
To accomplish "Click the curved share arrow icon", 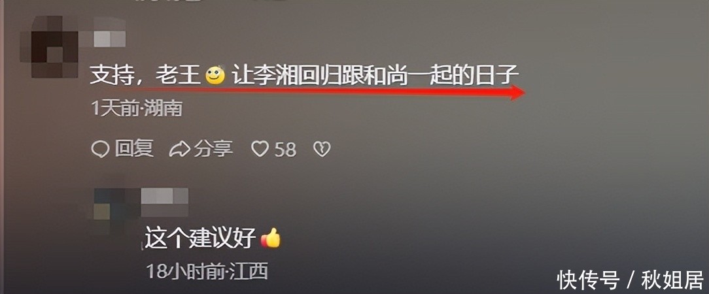I will [179, 149].
